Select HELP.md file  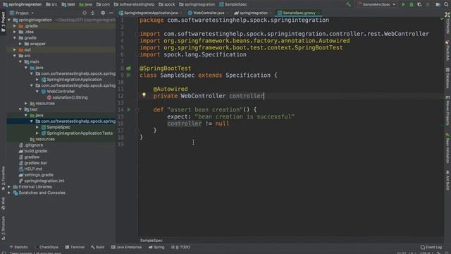click(33, 169)
